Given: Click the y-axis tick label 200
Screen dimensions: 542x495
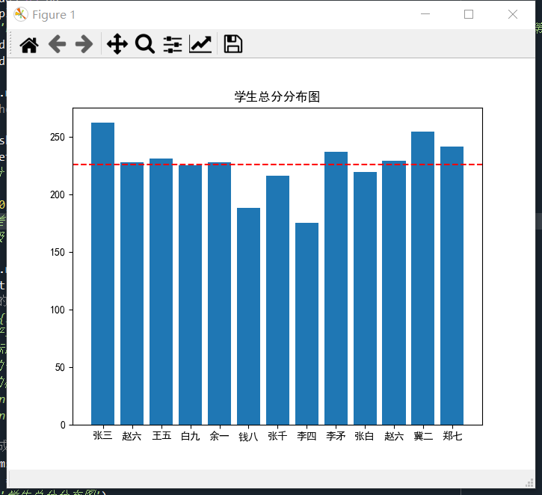Looking at the screenshot, I should 58,194.
